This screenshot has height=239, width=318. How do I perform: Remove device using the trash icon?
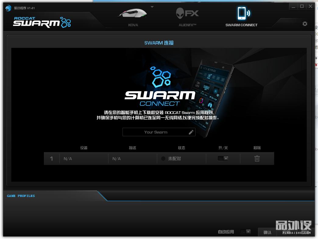click(257, 159)
